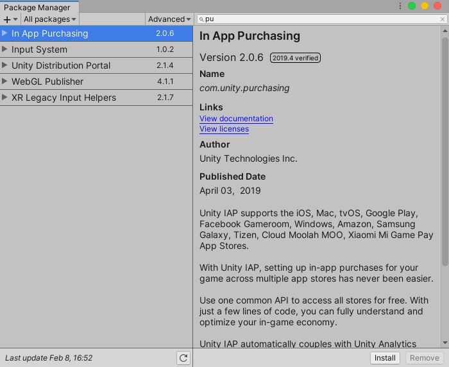The image size is (449, 367).
Task: Click the yellow window button
Action: pyautogui.click(x=425, y=6)
